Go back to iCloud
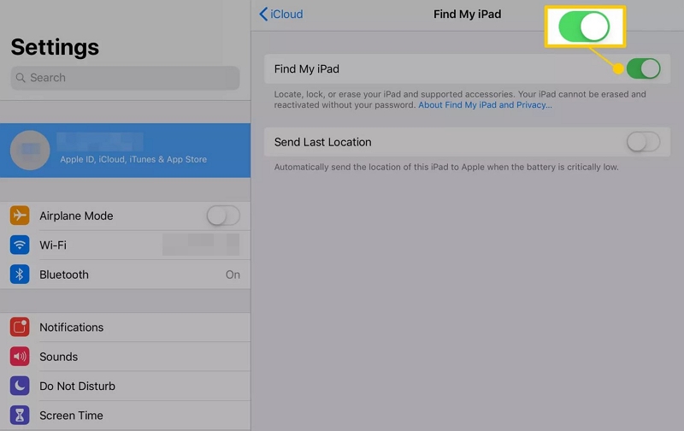 point(281,14)
